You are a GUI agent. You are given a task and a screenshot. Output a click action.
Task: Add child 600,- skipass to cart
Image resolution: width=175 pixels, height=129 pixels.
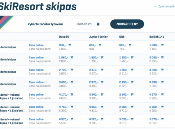(130, 45)
